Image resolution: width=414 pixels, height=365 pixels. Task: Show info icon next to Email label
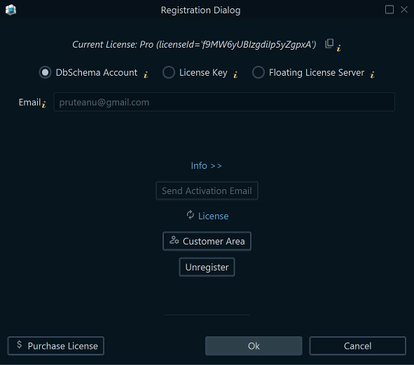click(x=44, y=104)
